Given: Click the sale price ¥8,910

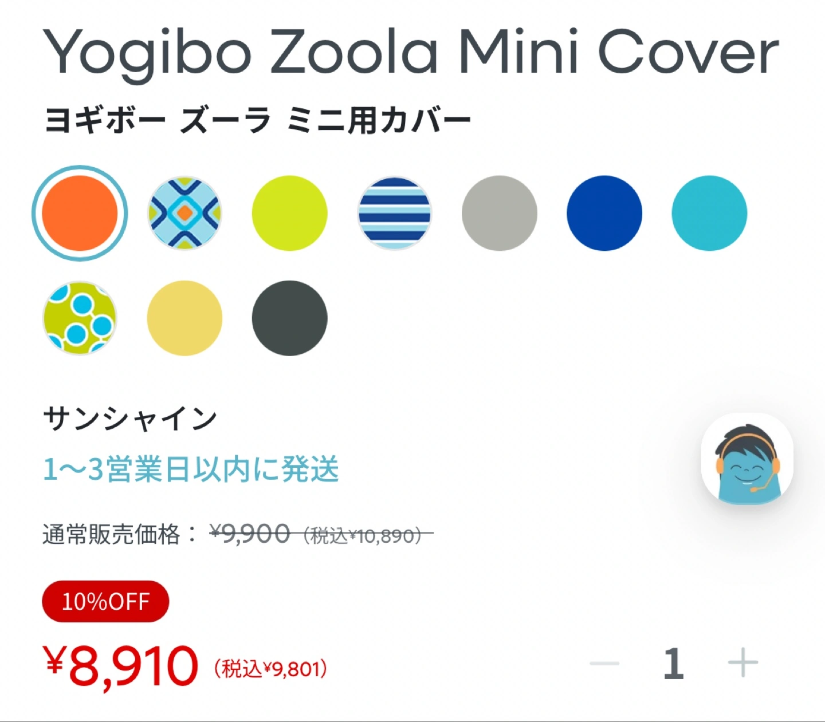Looking at the screenshot, I should (x=120, y=665).
